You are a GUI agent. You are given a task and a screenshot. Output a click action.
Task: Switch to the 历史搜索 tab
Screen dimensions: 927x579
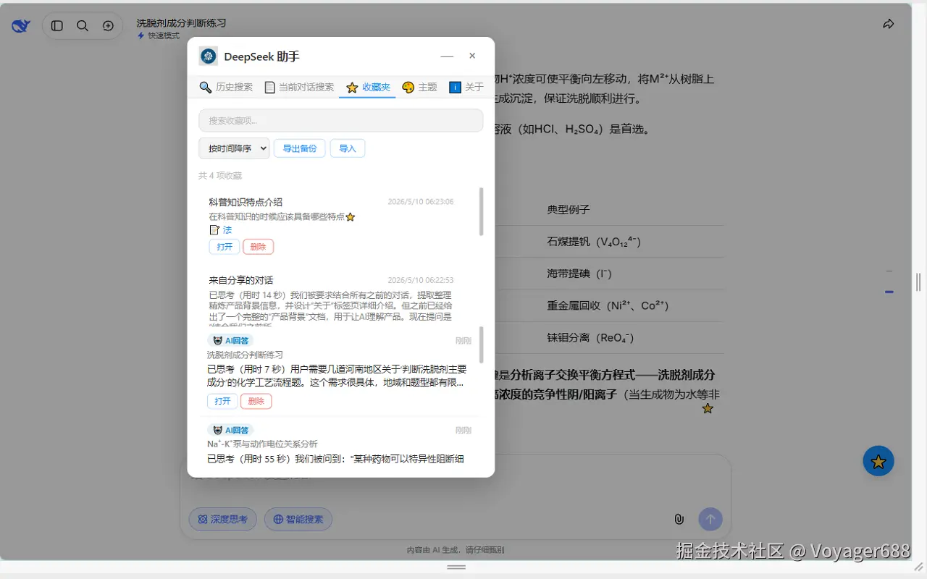pyautogui.click(x=226, y=87)
